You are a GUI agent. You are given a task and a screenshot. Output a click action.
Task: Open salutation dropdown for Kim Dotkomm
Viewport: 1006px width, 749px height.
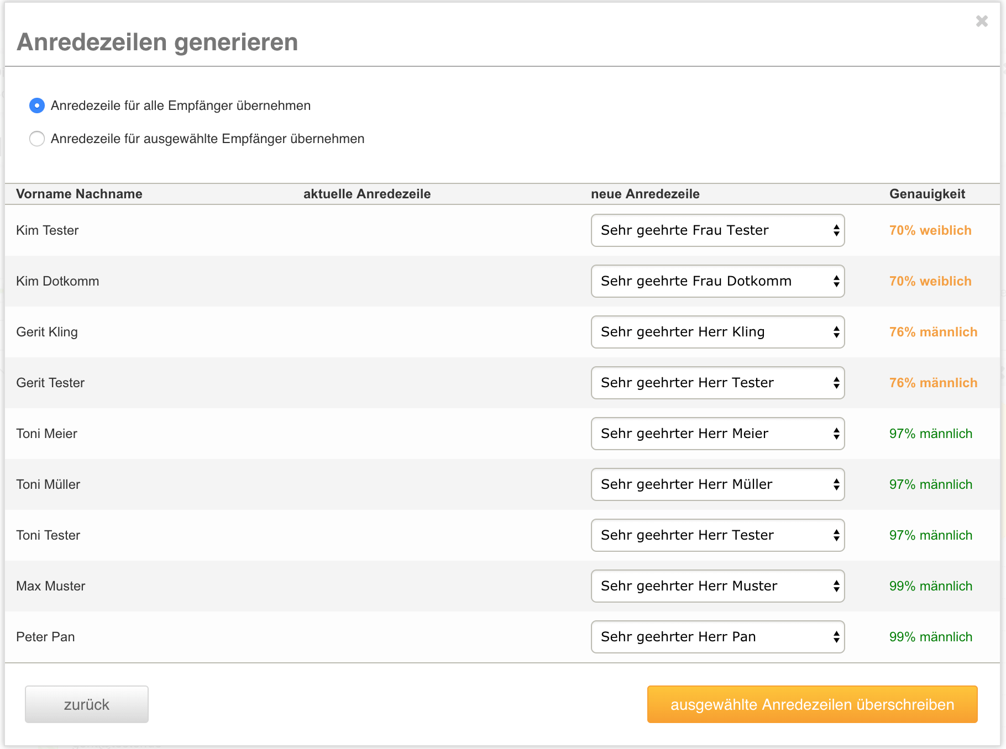pos(717,281)
